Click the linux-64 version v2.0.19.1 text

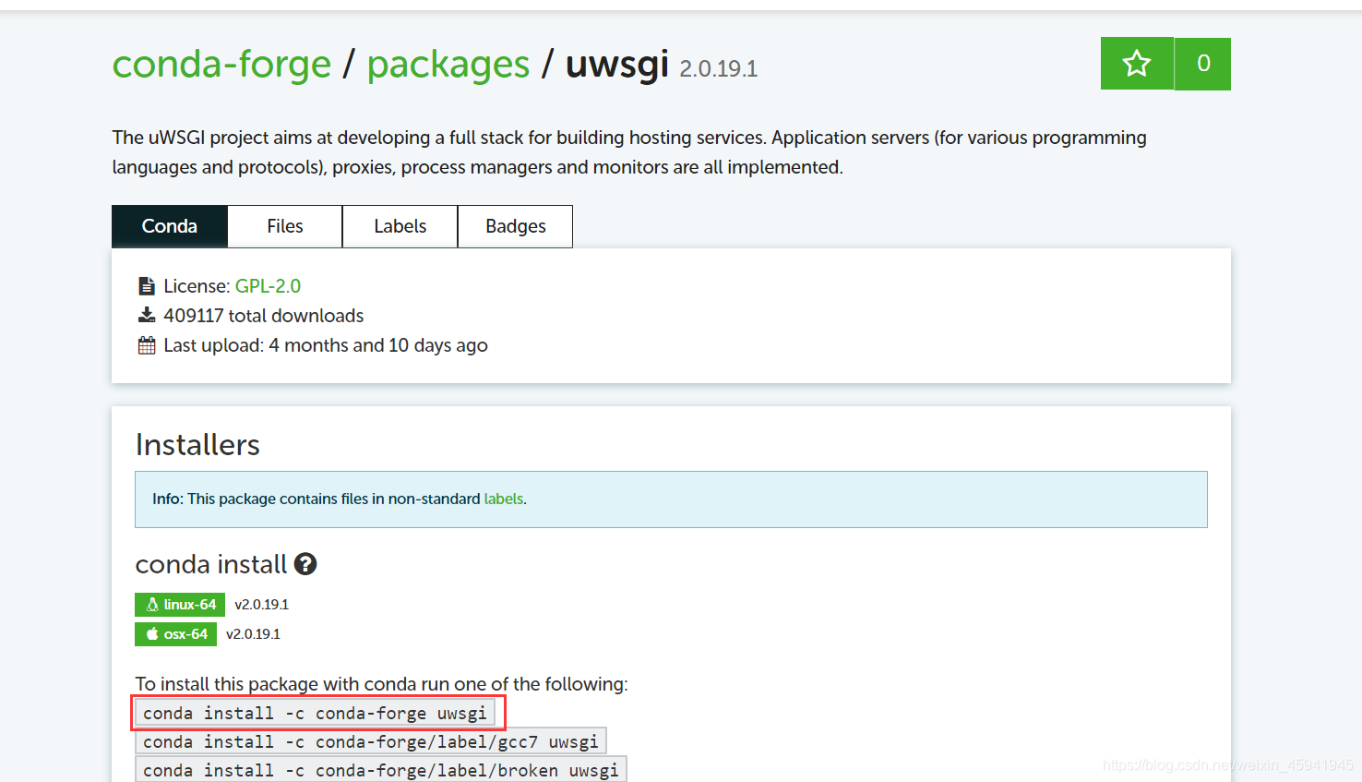(x=262, y=605)
